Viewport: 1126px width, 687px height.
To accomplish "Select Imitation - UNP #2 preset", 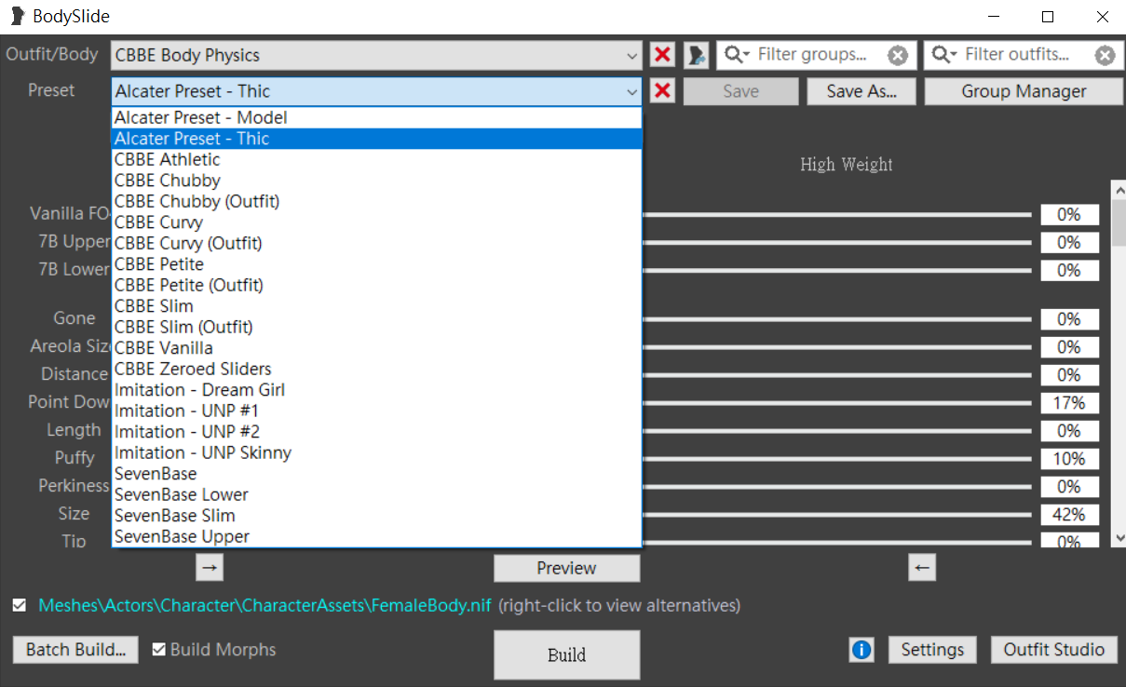I will click(377, 432).
